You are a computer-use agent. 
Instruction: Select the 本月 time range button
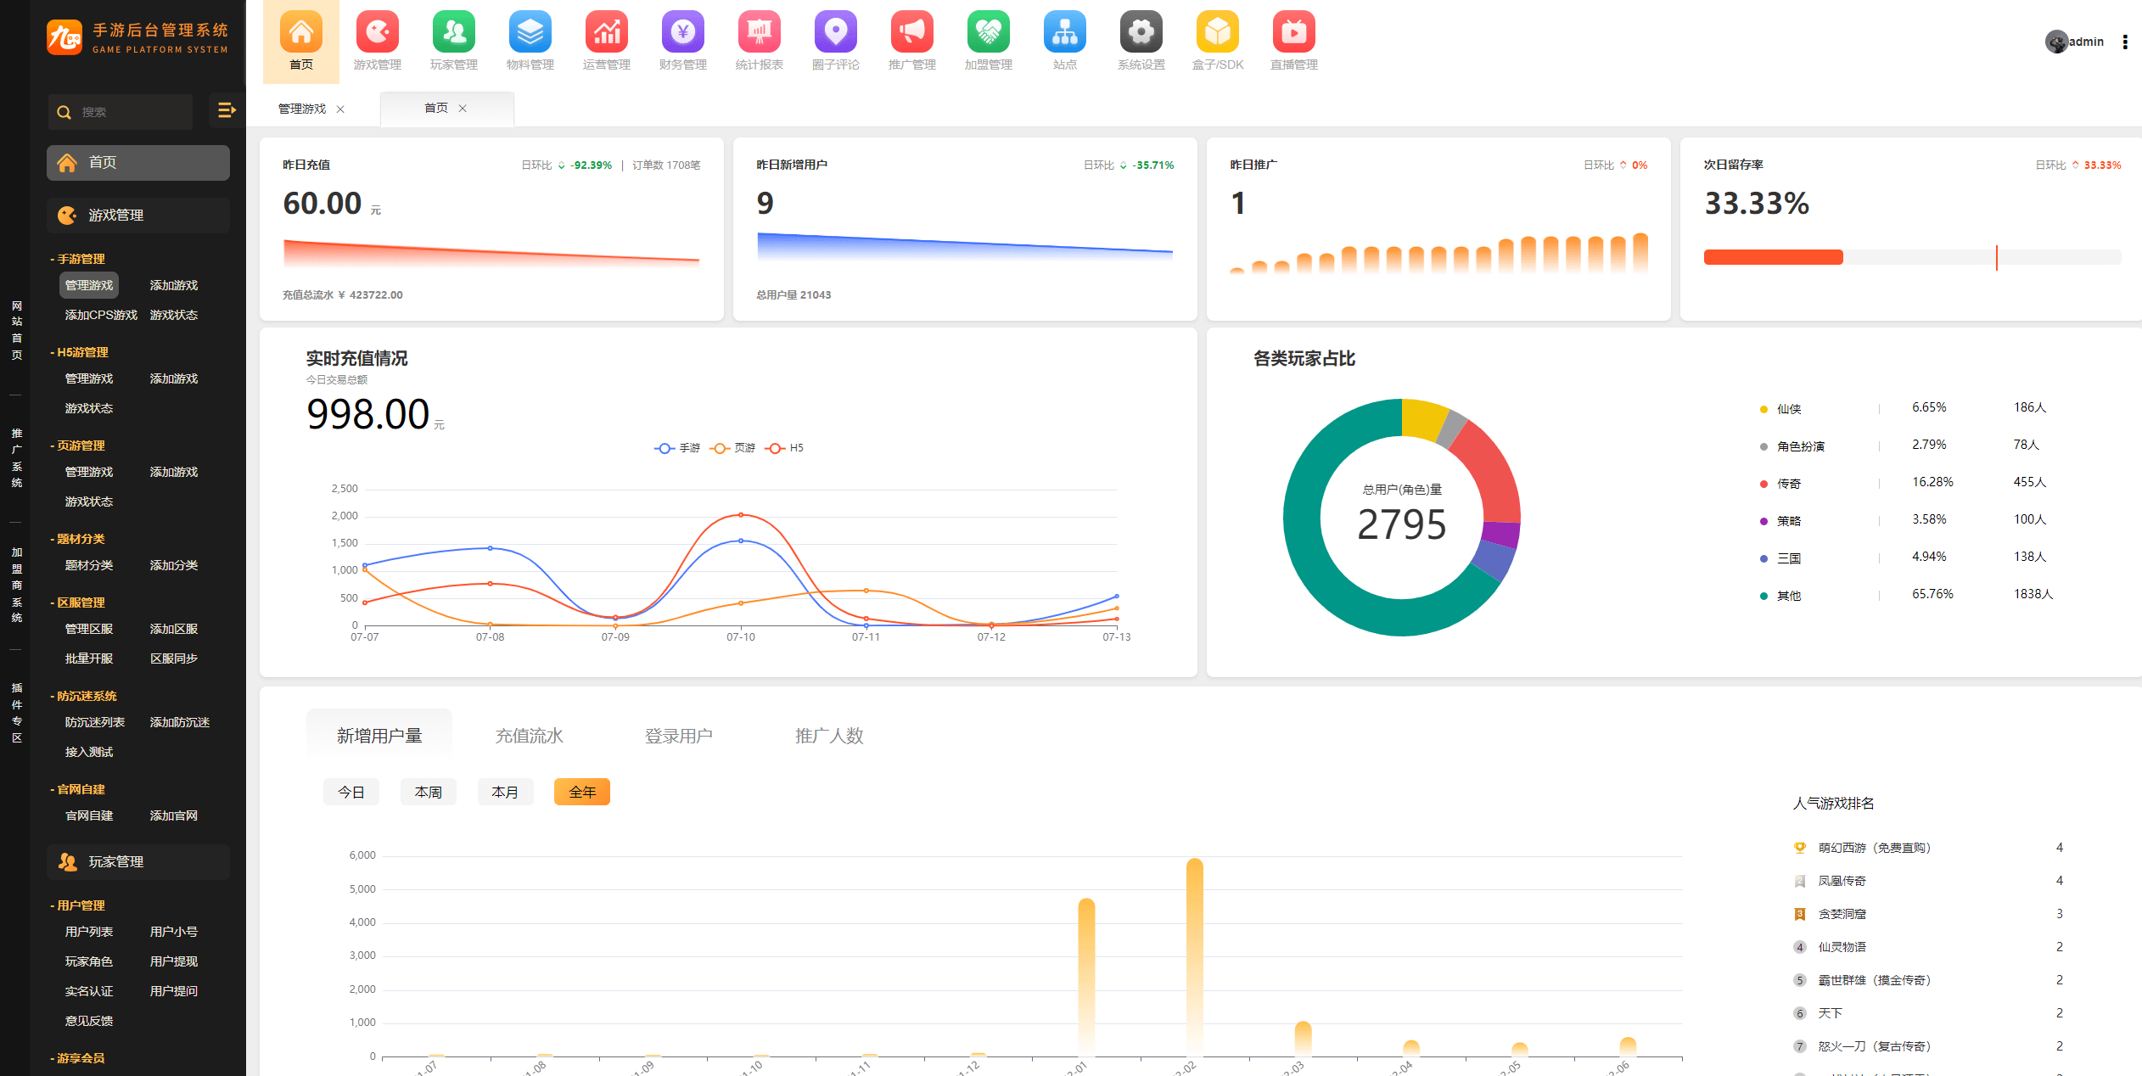[x=504, y=792]
